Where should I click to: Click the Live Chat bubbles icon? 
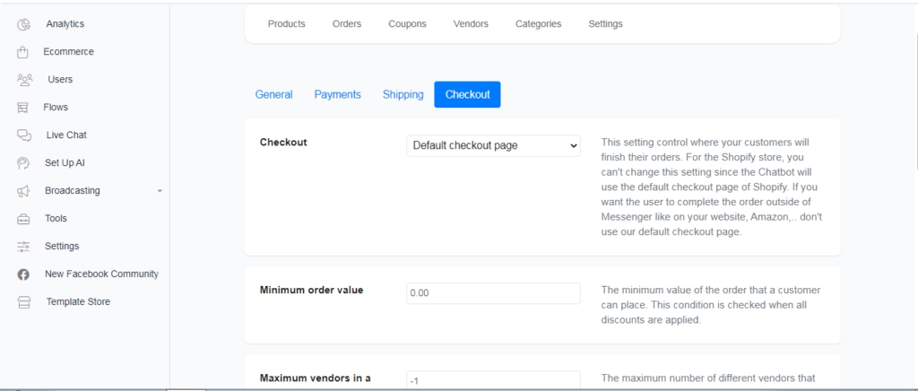coord(24,135)
